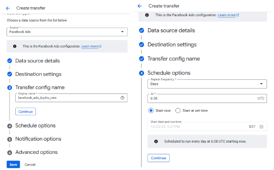This screenshot has width=274, height=170.
Task: Click the help icon in the Display name field
Action: (122, 98)
